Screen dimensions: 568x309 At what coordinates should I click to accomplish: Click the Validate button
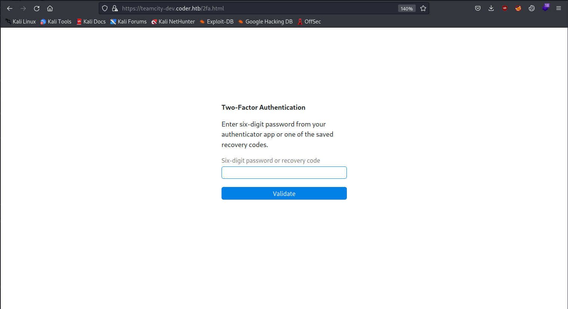point(284,193)
